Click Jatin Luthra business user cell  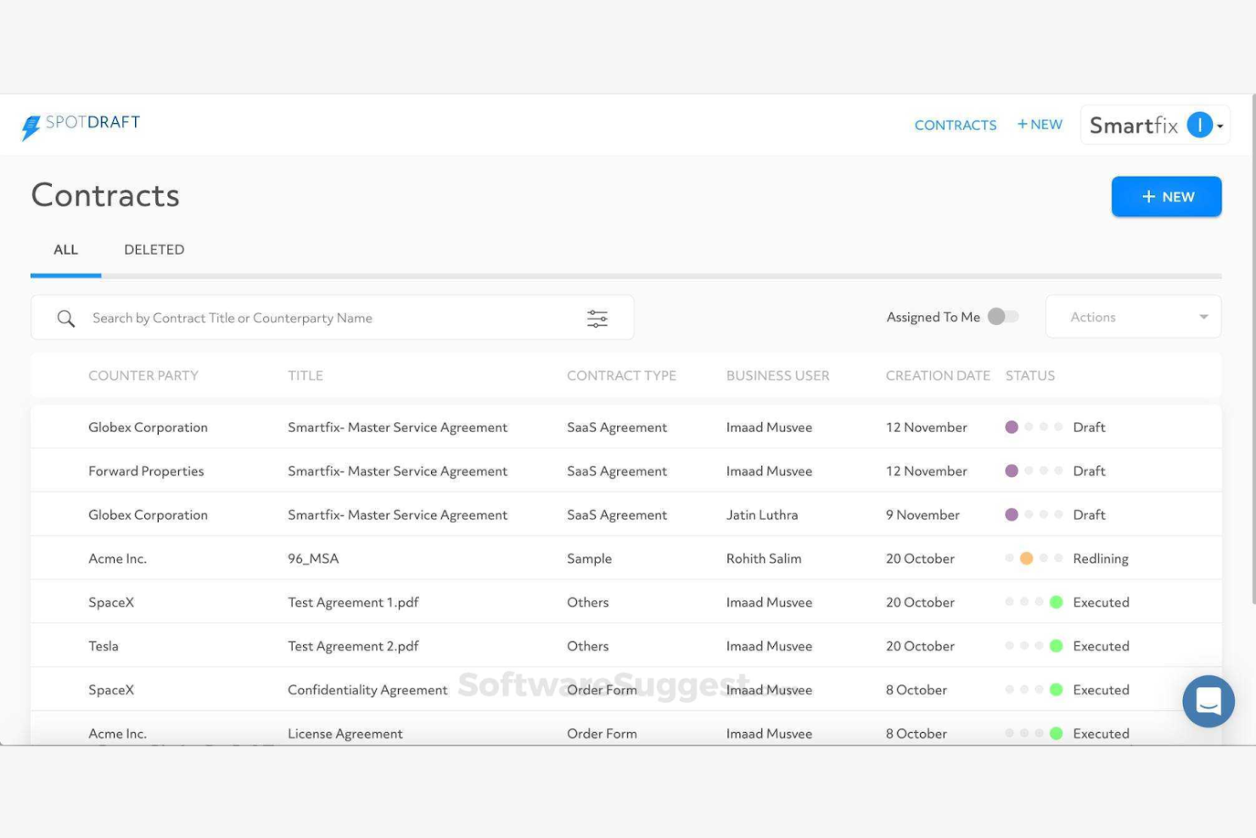pos(762,515)
